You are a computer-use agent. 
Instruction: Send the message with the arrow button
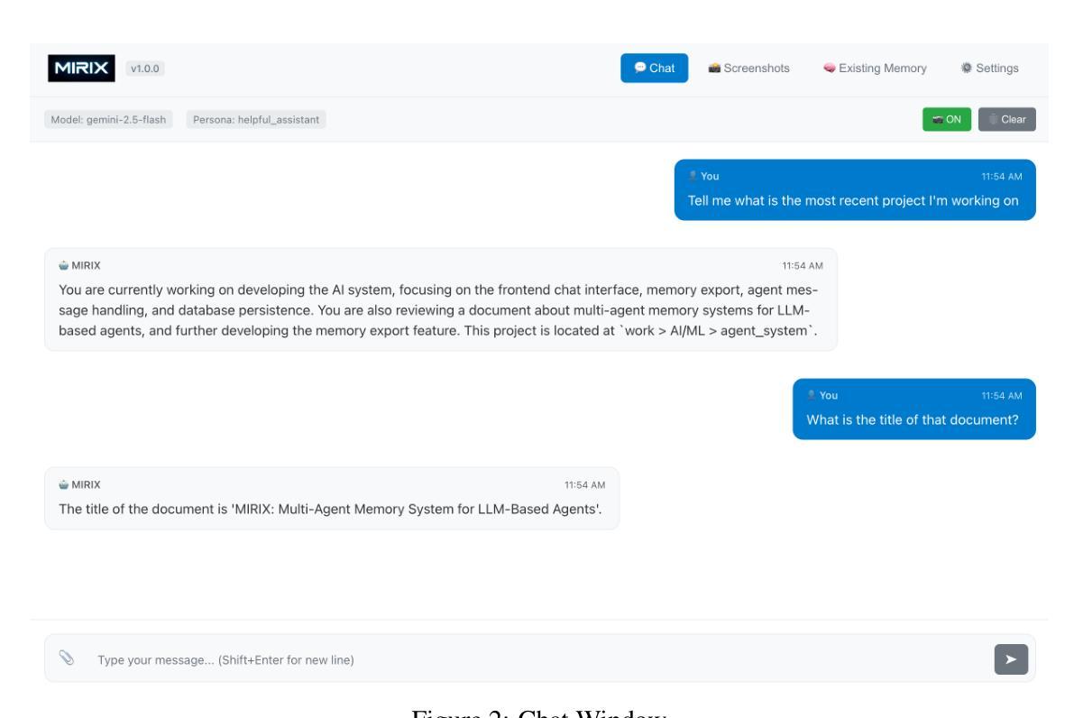pyautogui.click(x=1011, y=659)
